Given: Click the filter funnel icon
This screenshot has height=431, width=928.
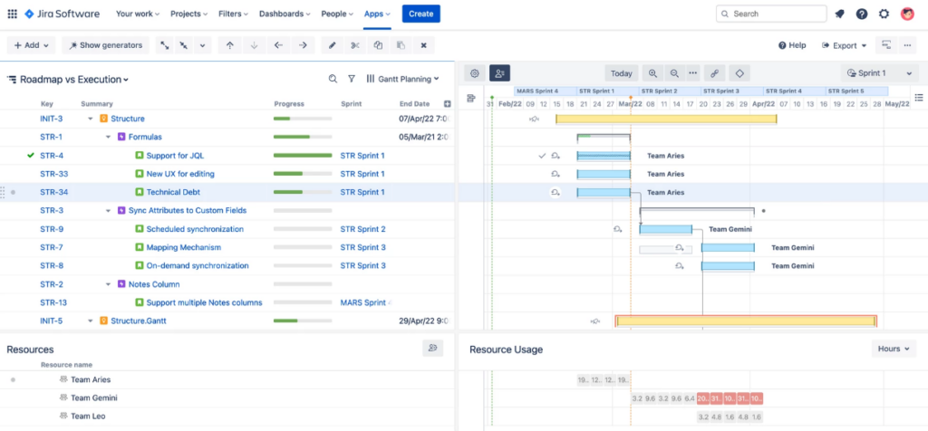Looking at the screenshot, I should coord(352,79).
